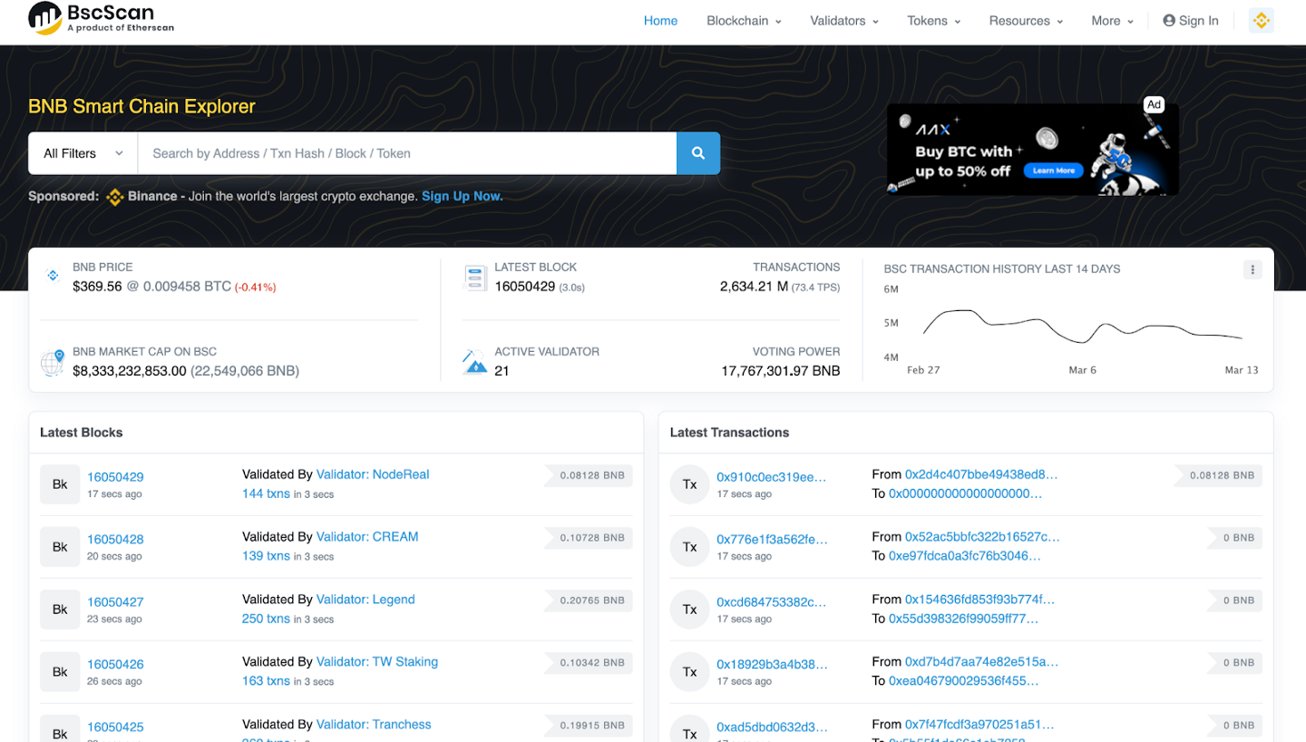View 139 txns in block
Screen dimensions: 1306x742
266,556
